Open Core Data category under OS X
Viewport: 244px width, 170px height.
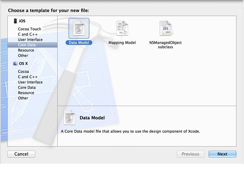tap(27, 87)
